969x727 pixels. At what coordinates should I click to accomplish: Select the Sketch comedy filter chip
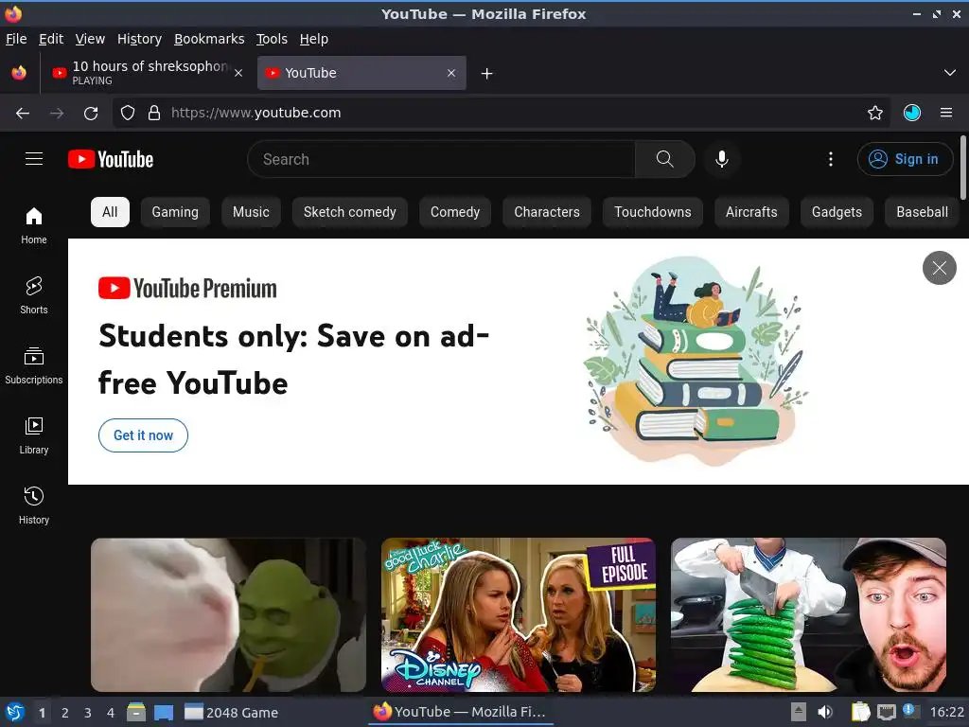pyautogui.click(x=350, y=212)
